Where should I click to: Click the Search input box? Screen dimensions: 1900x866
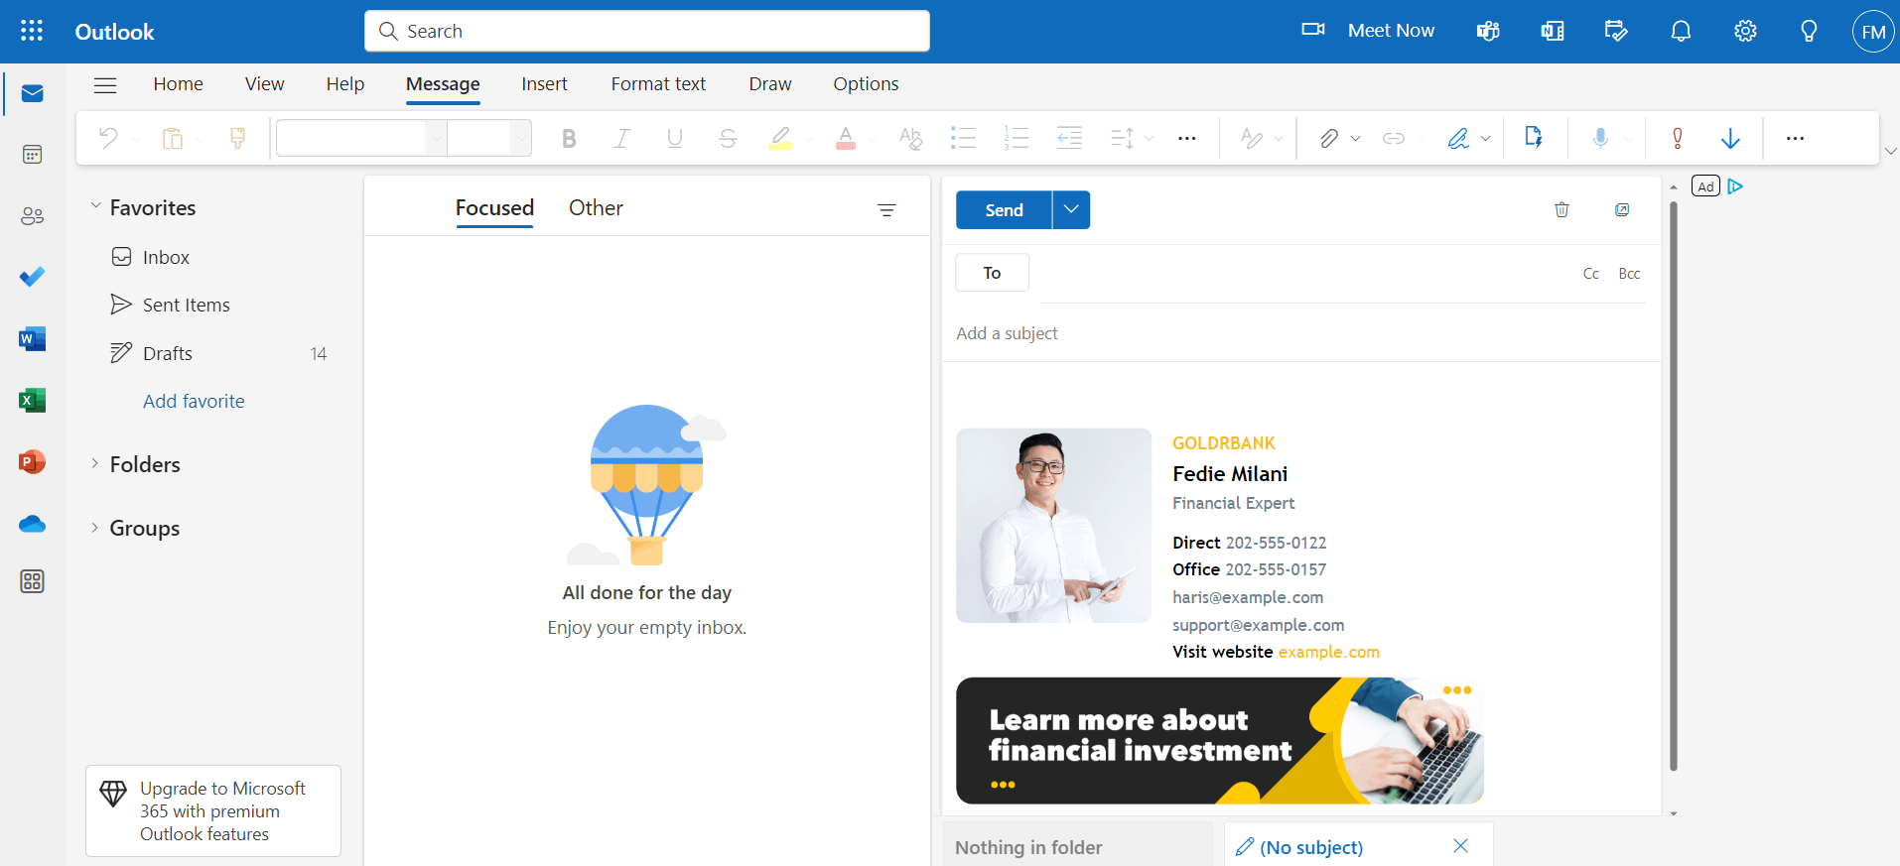(647, 31)
